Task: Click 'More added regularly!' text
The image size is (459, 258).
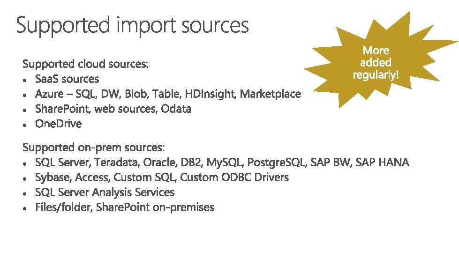Action: point(376,63)
